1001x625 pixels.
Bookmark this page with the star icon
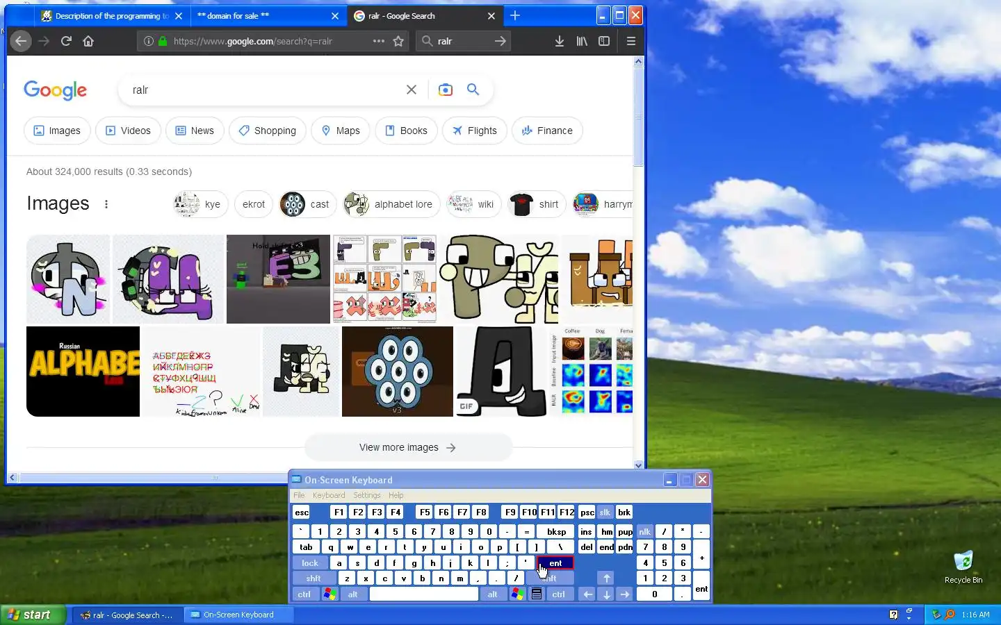[x=398, y=41]
